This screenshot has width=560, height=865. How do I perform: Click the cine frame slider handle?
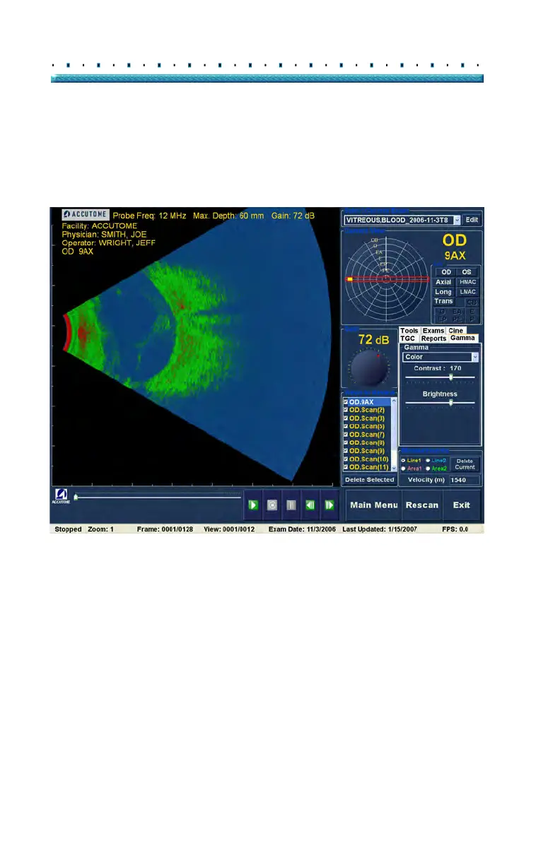point(76,498)
